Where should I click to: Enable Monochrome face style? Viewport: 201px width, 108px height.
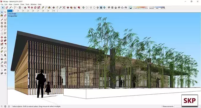104,7
